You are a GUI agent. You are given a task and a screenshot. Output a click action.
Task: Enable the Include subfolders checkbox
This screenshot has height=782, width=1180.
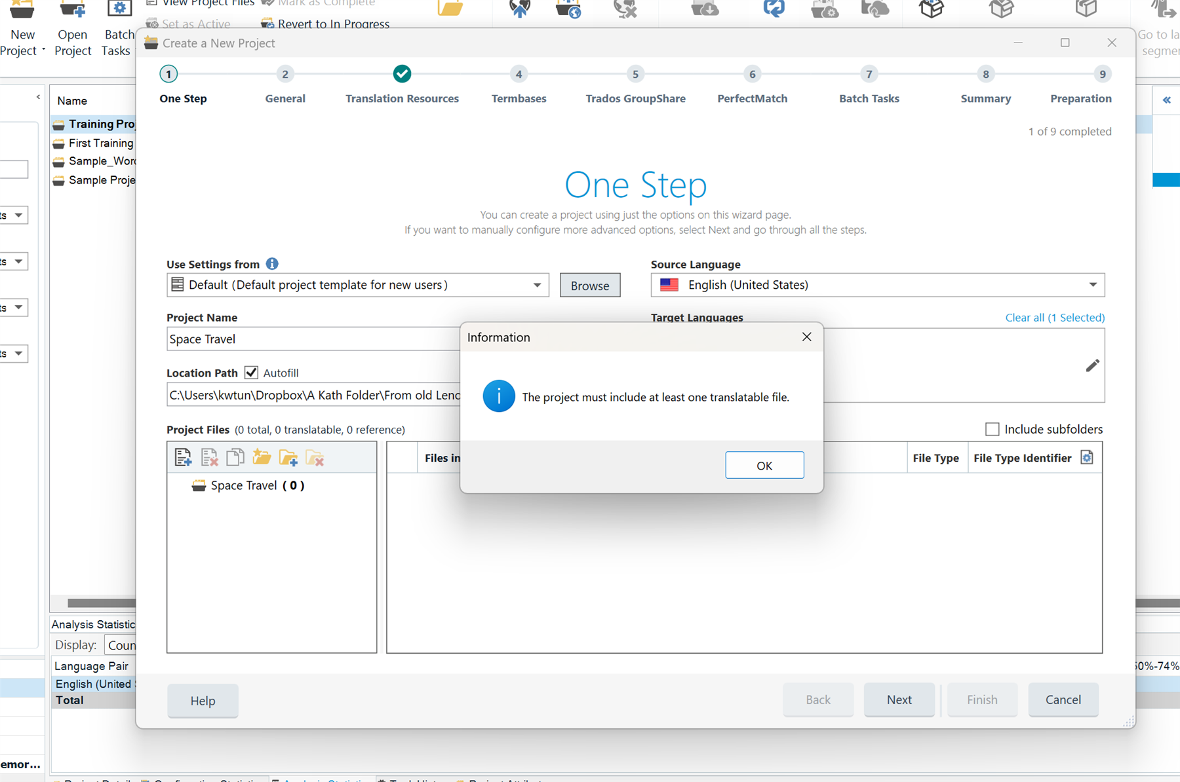993,429
